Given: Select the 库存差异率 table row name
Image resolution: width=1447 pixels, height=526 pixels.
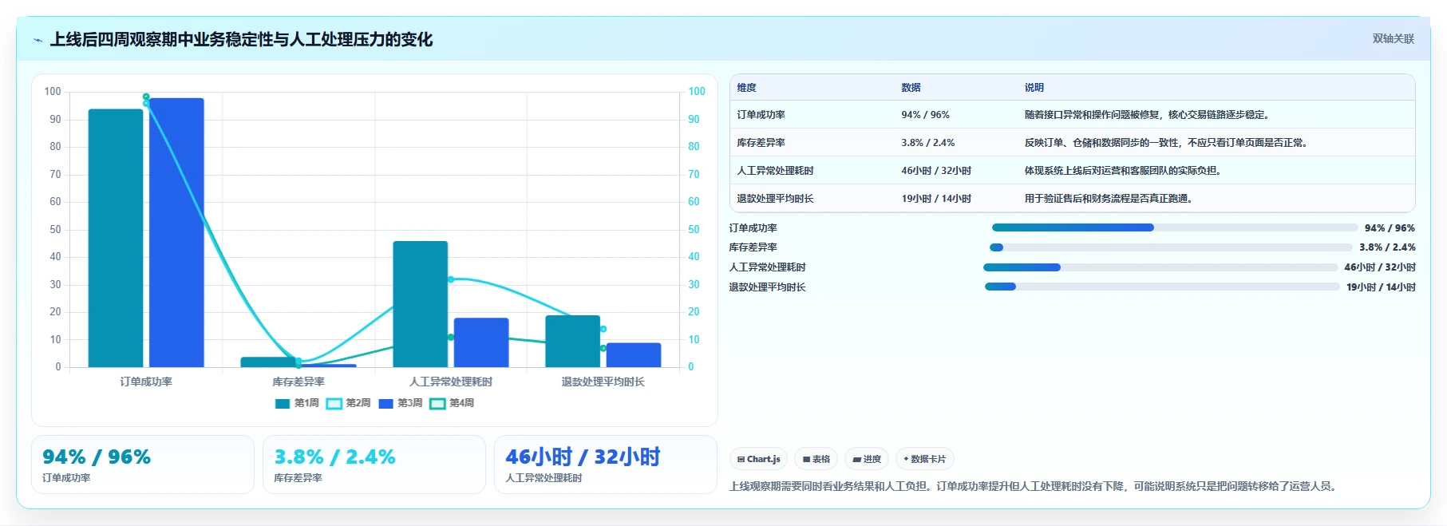Looking at the screenshot, I should point(761,143).
